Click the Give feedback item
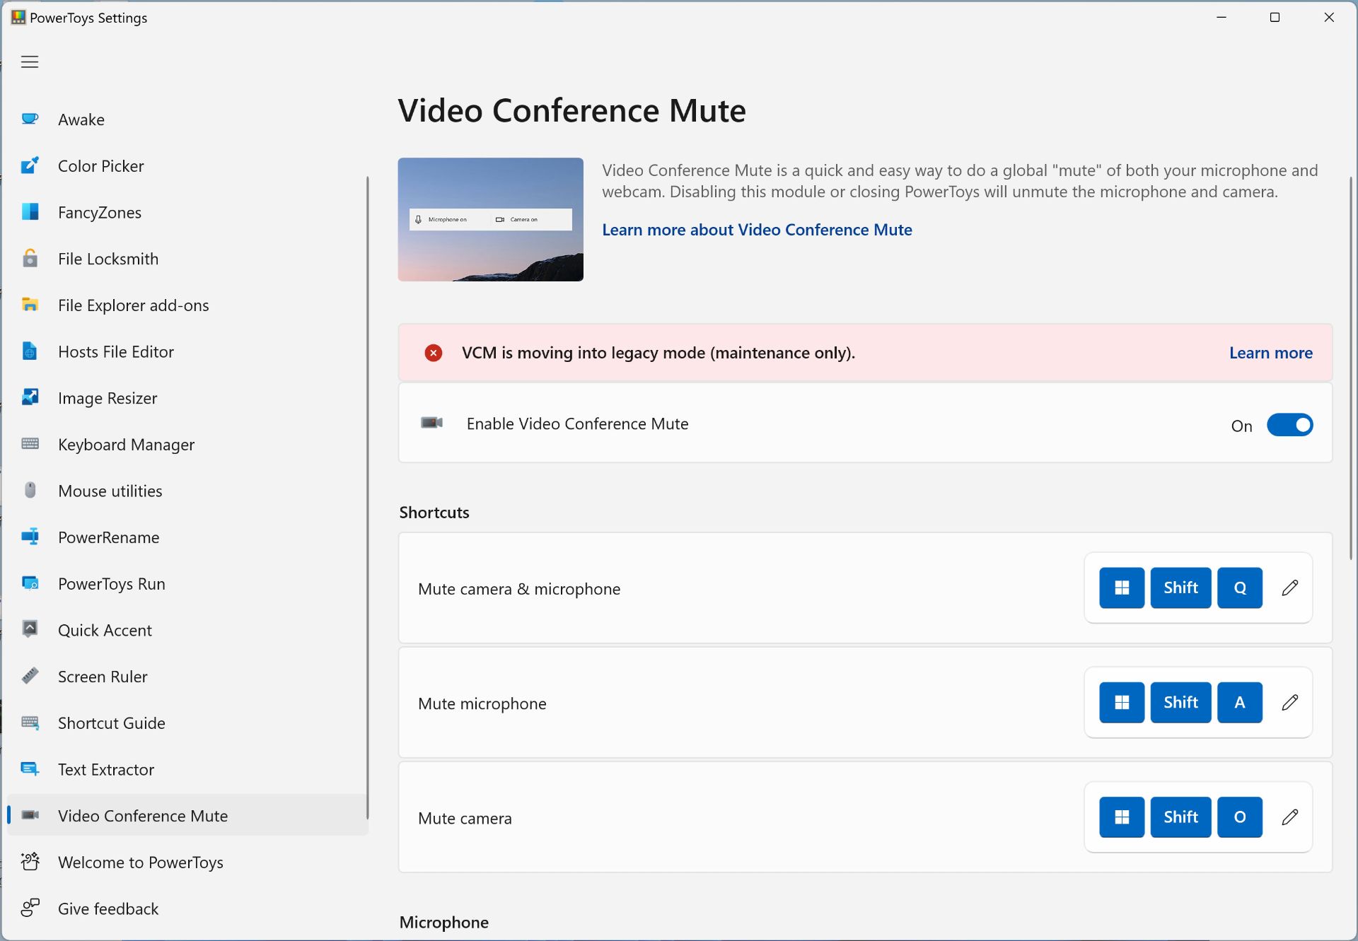The width and height of the screenshot is (1358, 941). [x=108, y=908]
